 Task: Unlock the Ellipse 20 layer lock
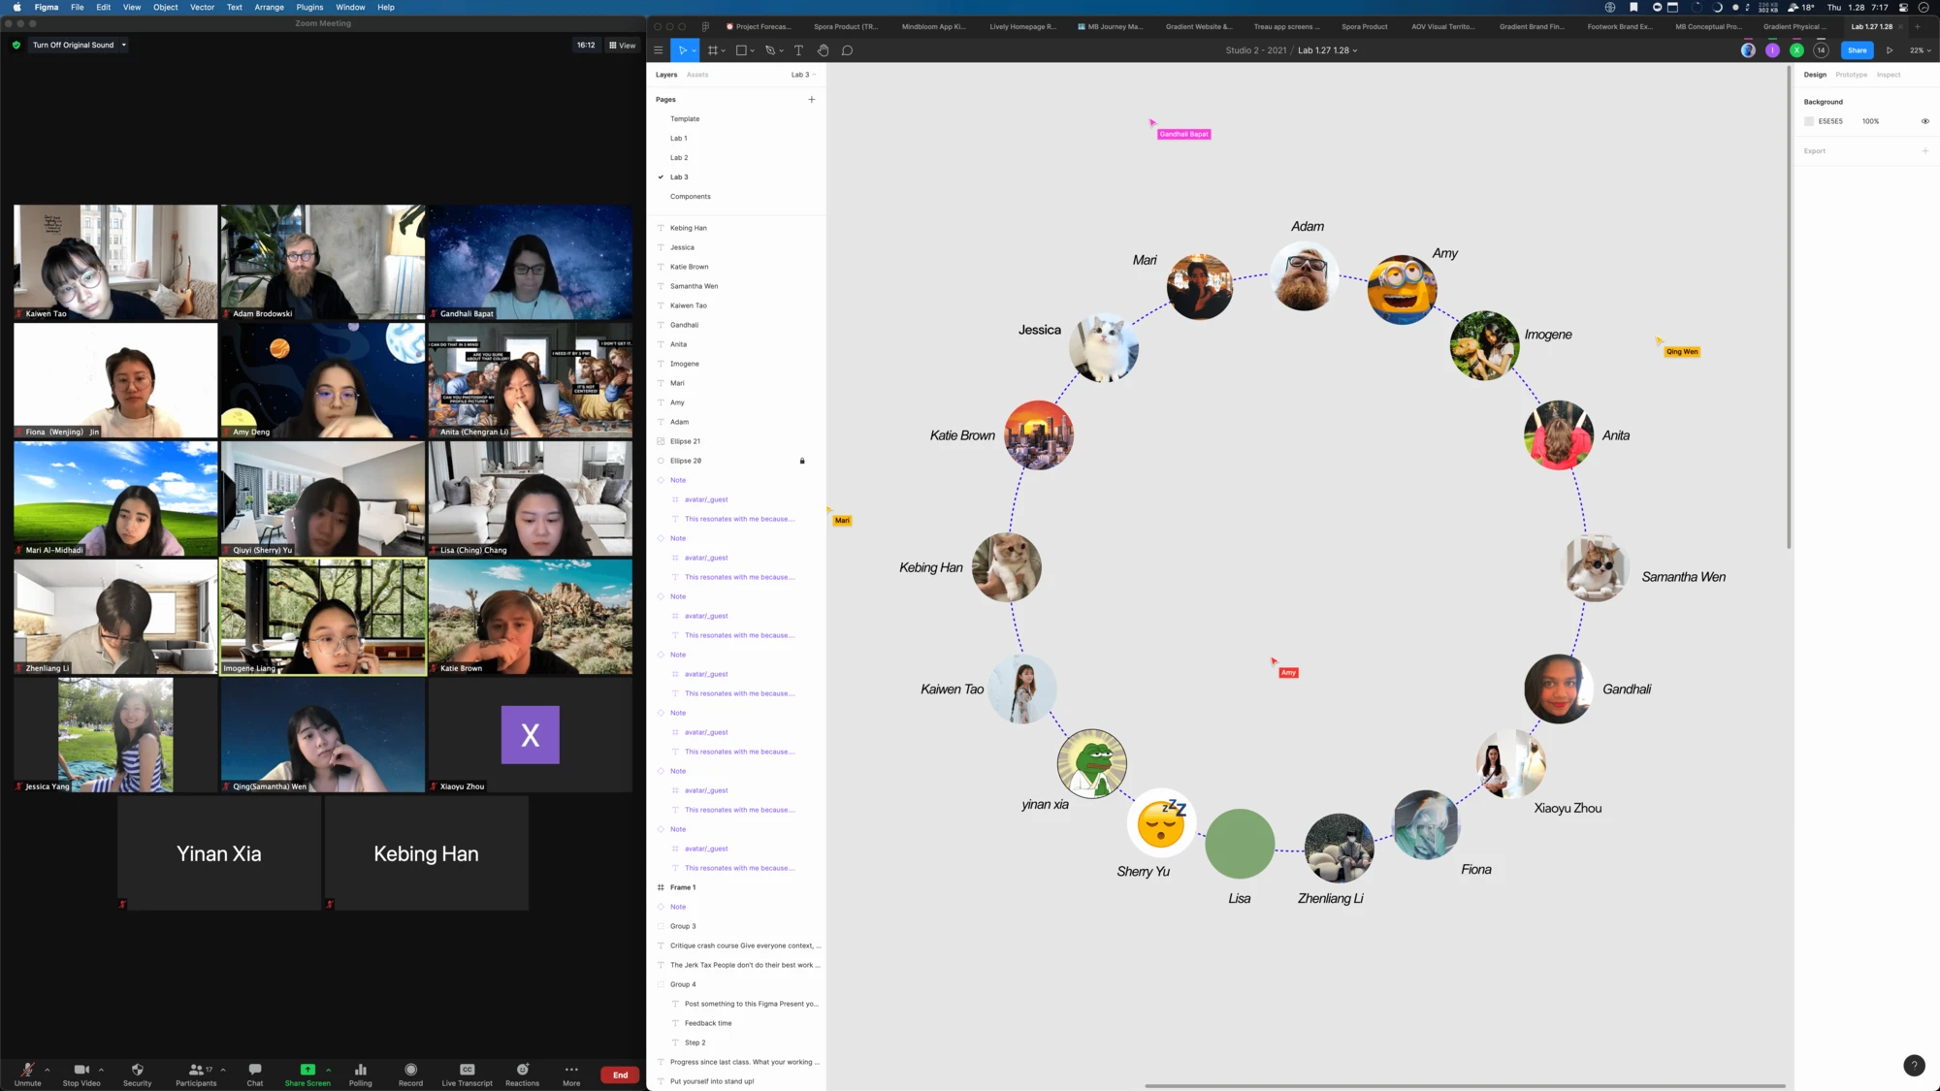pyautogui.click(x=802, y=461)
